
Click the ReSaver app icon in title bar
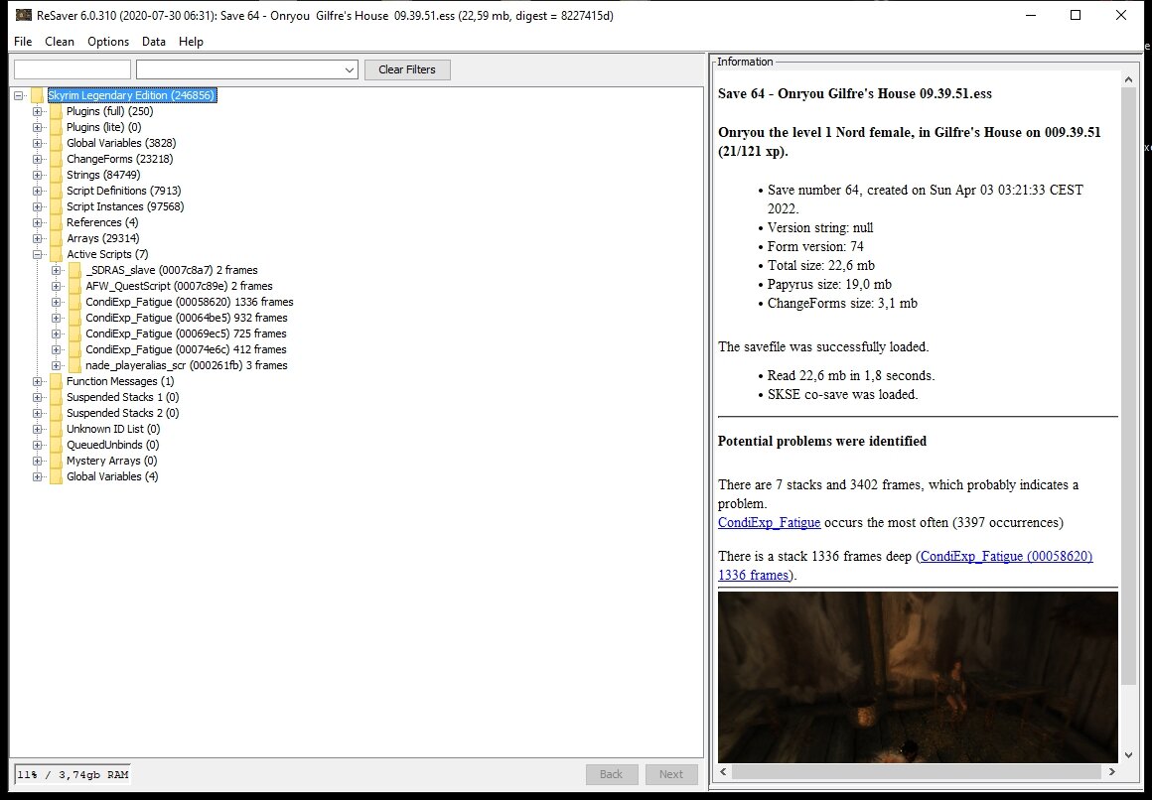(24, 16)
